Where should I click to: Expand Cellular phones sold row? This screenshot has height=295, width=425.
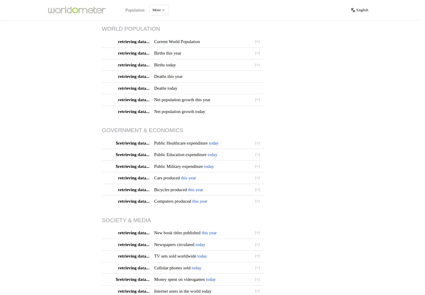tap(257, 268)
